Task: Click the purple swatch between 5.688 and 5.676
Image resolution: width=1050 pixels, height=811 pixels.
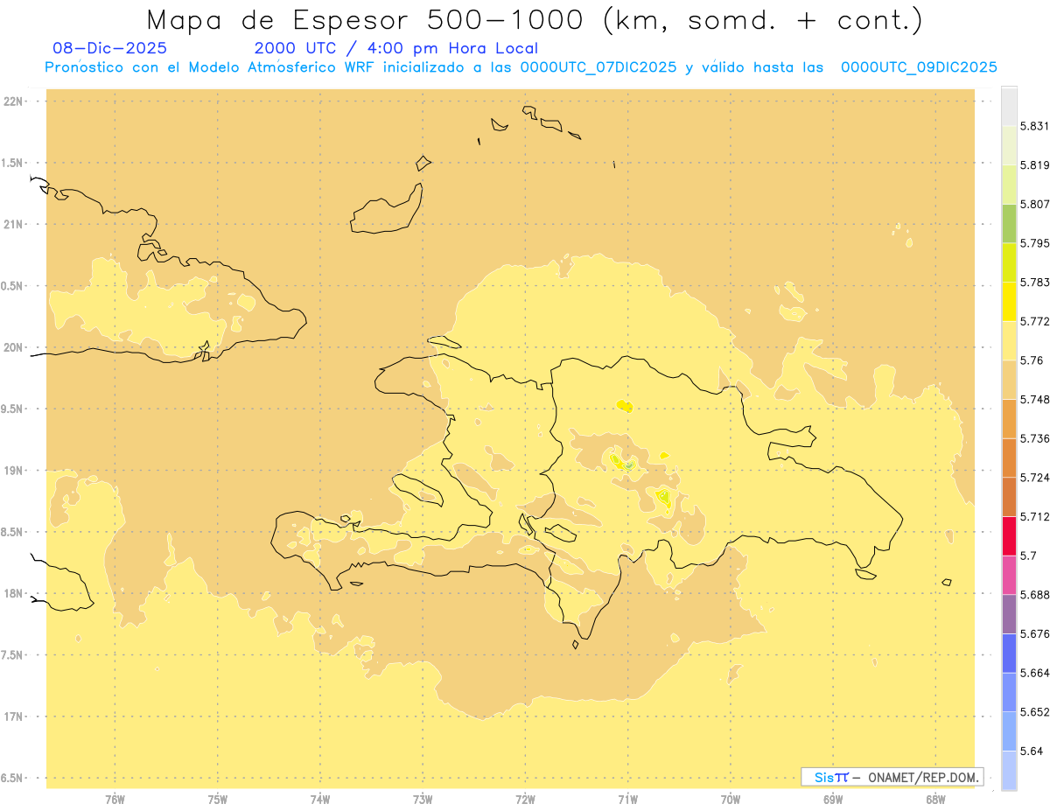Action: [1009, 614]
